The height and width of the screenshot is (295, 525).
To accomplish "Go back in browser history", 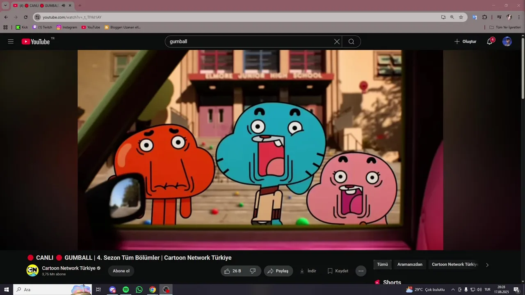I will pos(6,17).
